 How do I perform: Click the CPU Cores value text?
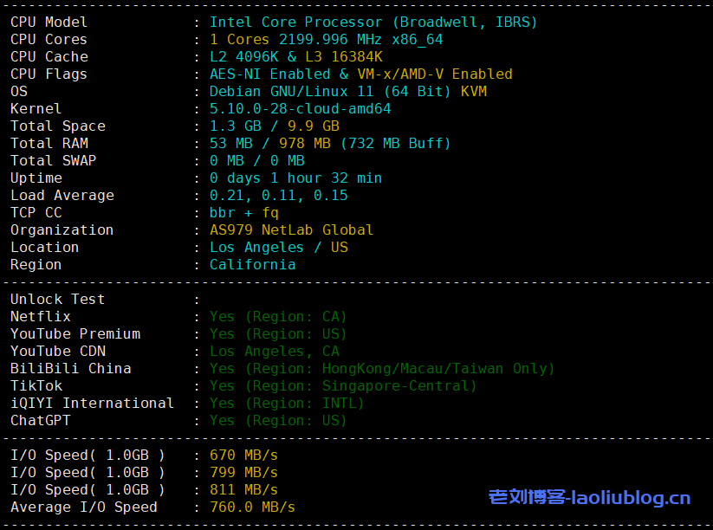click(326, 40)
